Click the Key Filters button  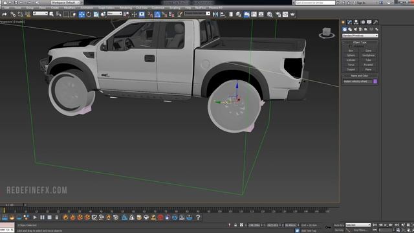360,230
